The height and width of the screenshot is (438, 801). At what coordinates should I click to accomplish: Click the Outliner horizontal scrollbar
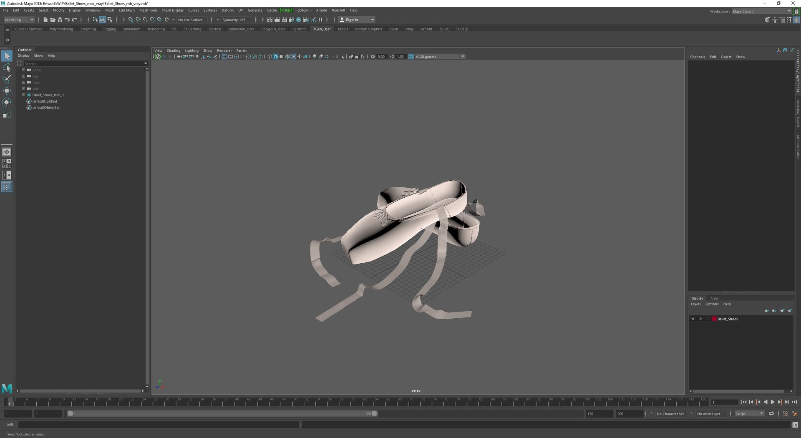(80, 391)
